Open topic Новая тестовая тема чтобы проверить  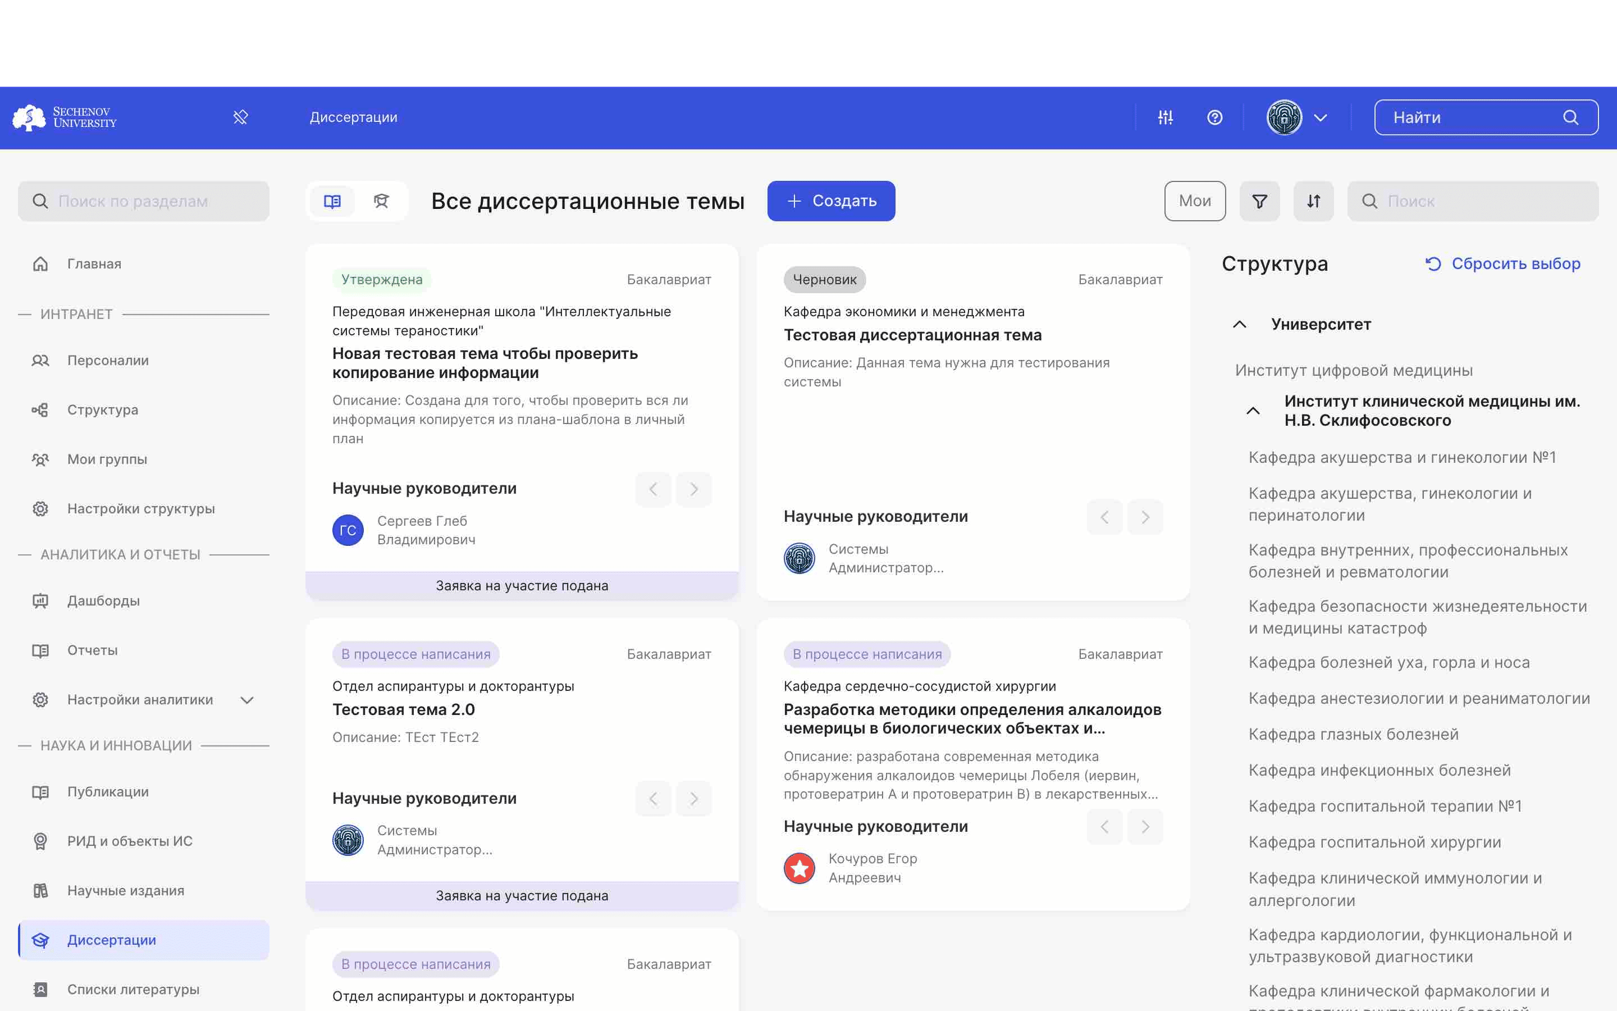[485, 363]
